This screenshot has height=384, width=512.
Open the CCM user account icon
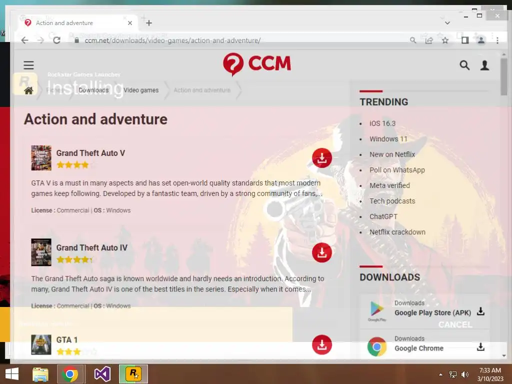(485, 65)
